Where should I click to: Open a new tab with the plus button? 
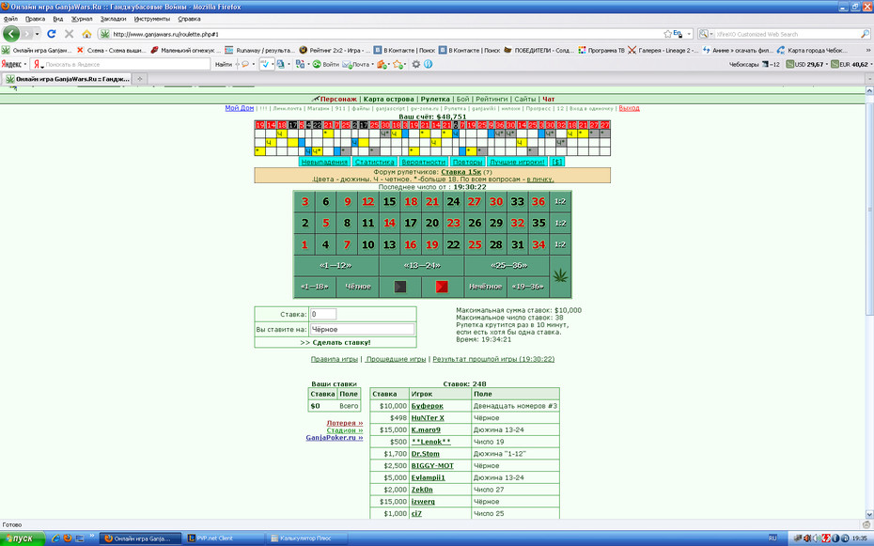[x=140, y=79]
